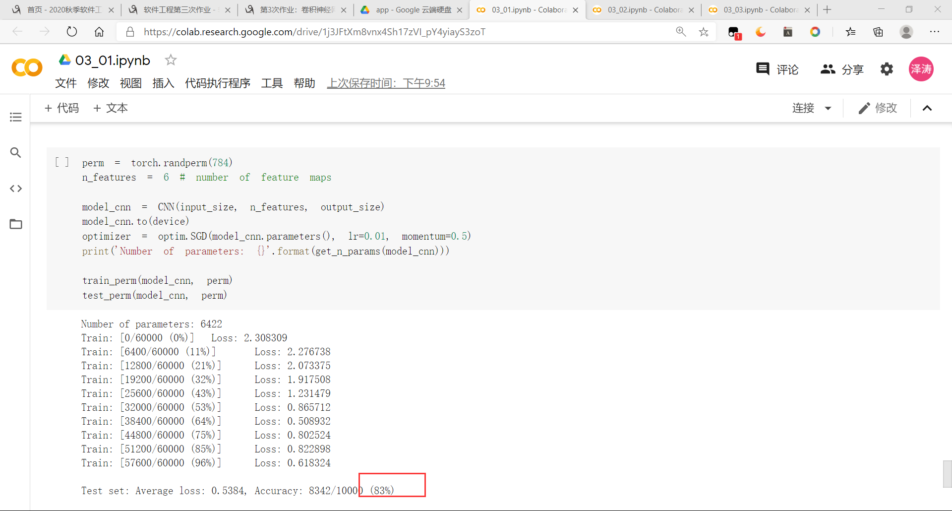The height and width of the screenshot is (511, 952).
Task: Open the browser profile icon
Action: [x=906, y=32]
